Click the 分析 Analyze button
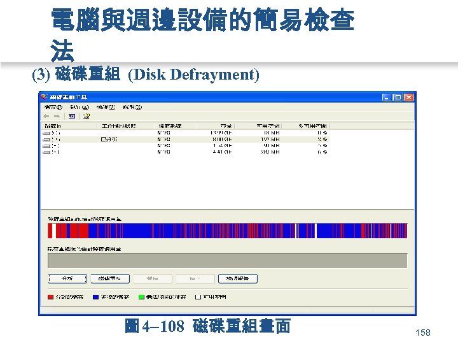Viewport: 458px width, 344px height. pyautogui.click(x=67, y=278)
